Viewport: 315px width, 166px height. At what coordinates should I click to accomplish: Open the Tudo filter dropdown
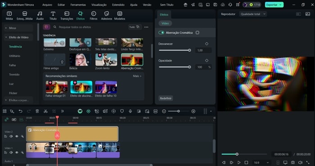135,27
